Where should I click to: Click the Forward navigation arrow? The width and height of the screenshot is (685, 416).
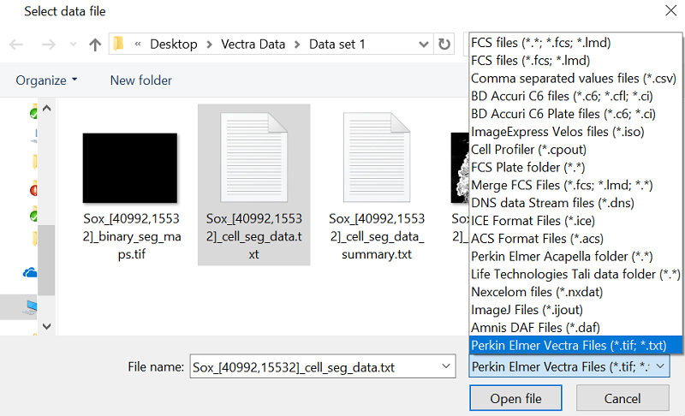click(x=48, y=45)
